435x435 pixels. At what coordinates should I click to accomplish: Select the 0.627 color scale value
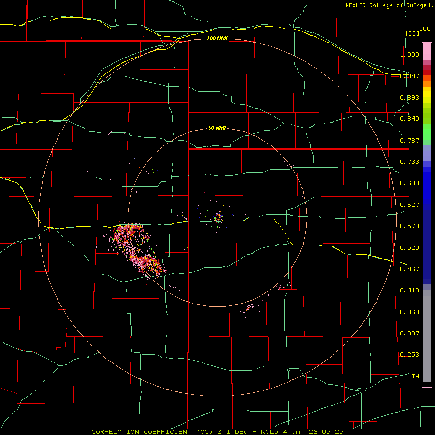[409, 205]
